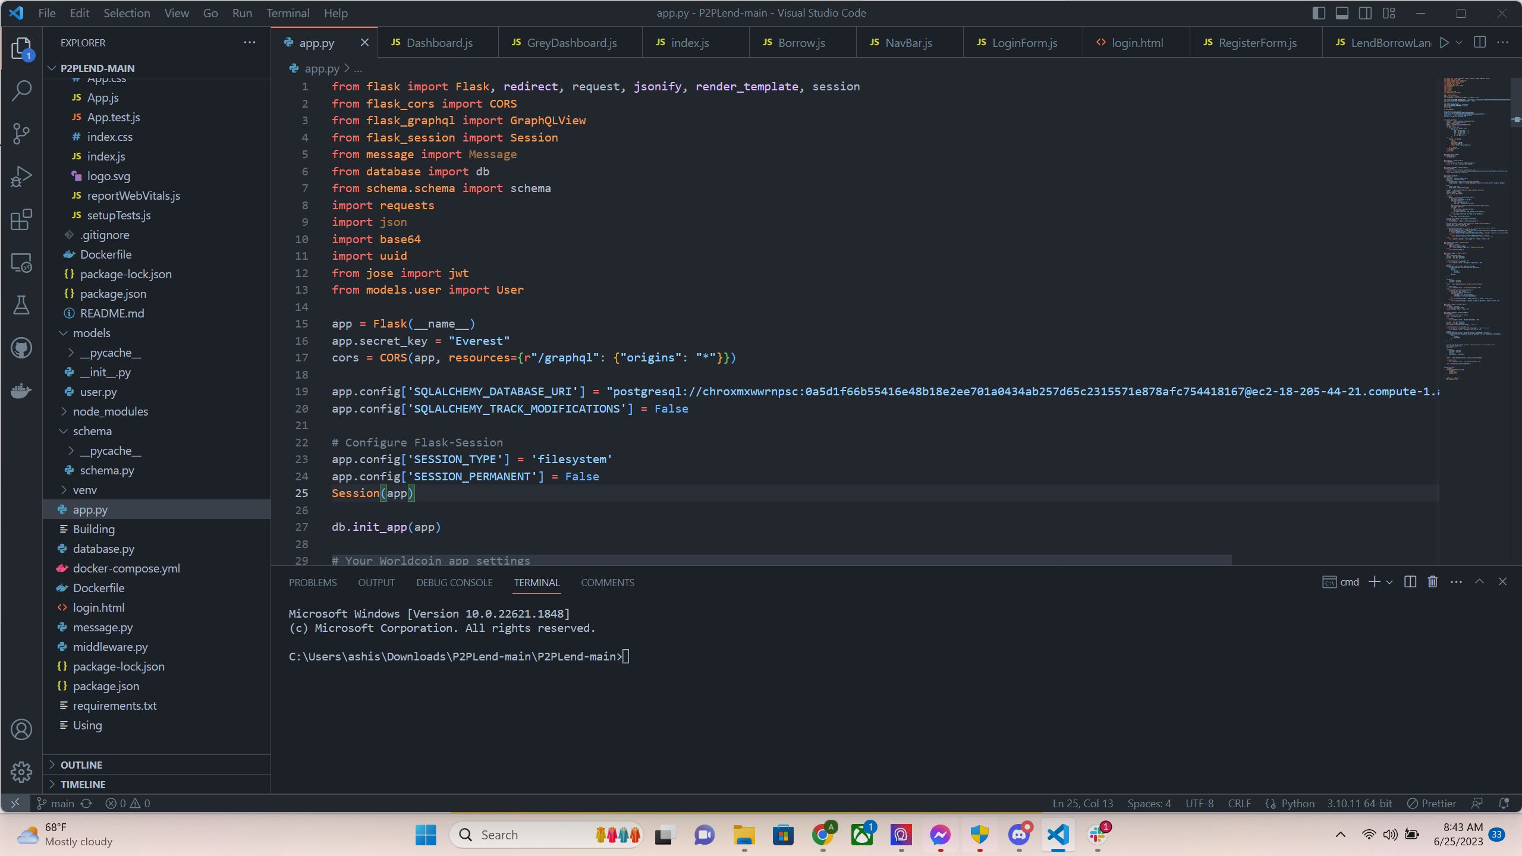Image resolution: width=1522 pixels, height=856 pixels.
Task: Collapse the P2PLEND-MAIN root tree
Action: pos(50,67)
